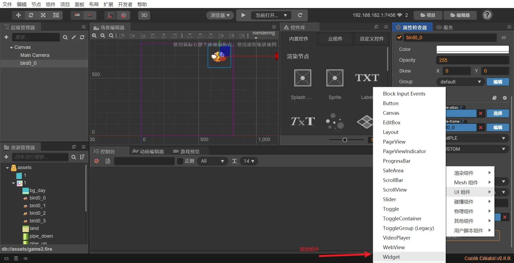This screenshot has width=514, height=263.
Task: Open the Group default dropdown
Action: click(460, 82)
